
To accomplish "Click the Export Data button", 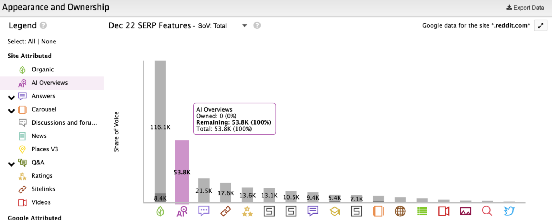I will click(x=525, y=7).
